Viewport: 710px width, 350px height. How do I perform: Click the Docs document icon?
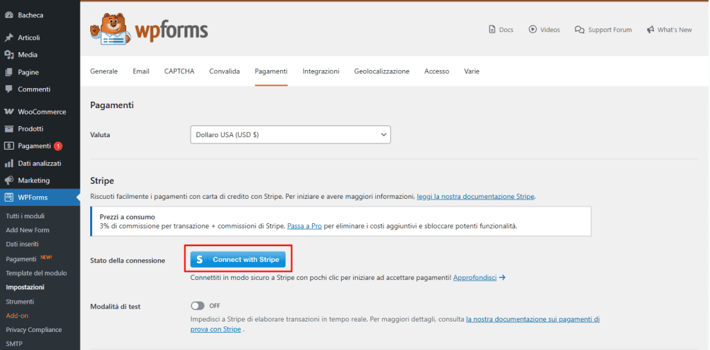point(492,29)
